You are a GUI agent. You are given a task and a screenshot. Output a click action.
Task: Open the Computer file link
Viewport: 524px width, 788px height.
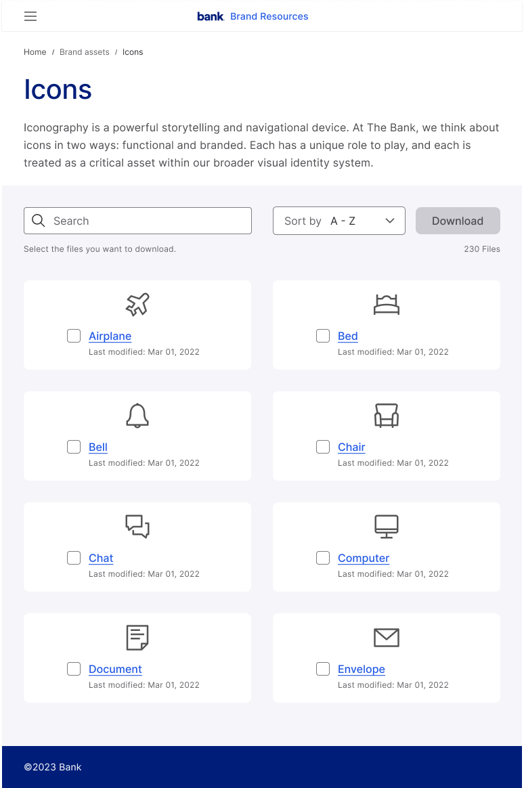tap(364, 559)
